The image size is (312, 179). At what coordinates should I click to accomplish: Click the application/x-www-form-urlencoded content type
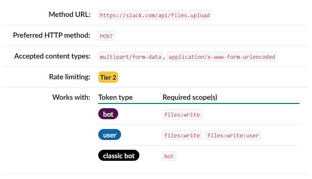coord(222,57)
